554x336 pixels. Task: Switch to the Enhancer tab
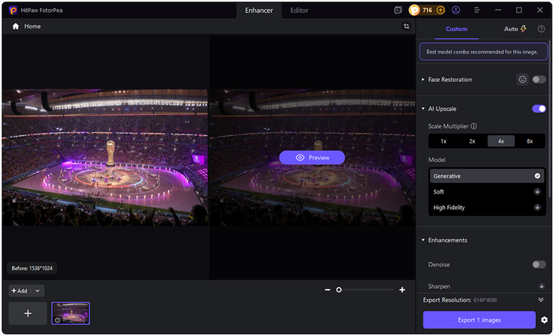click(x=259, y=10)
